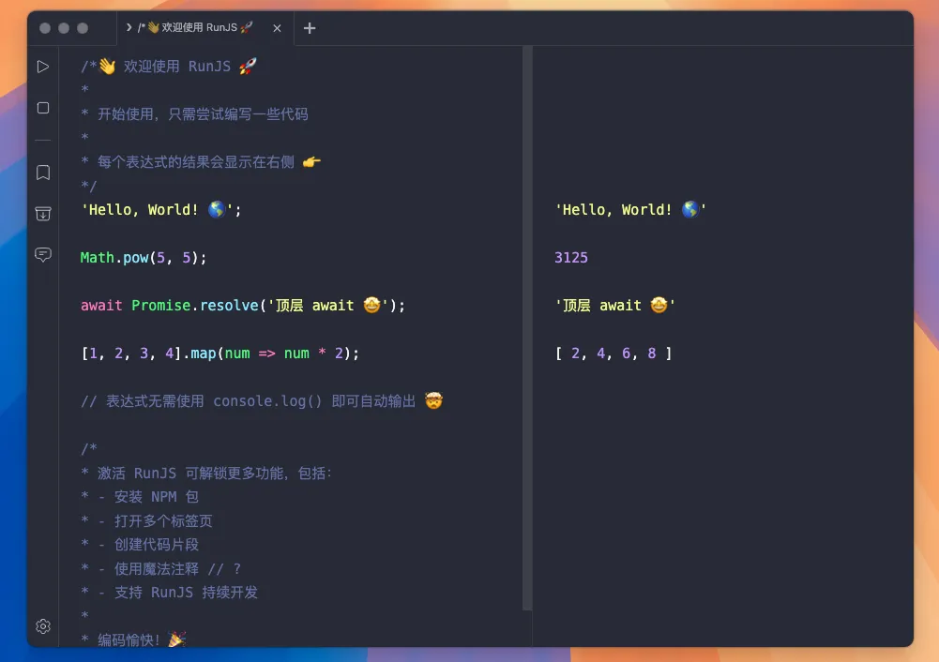Run the code with the play icon

[43, 67]
